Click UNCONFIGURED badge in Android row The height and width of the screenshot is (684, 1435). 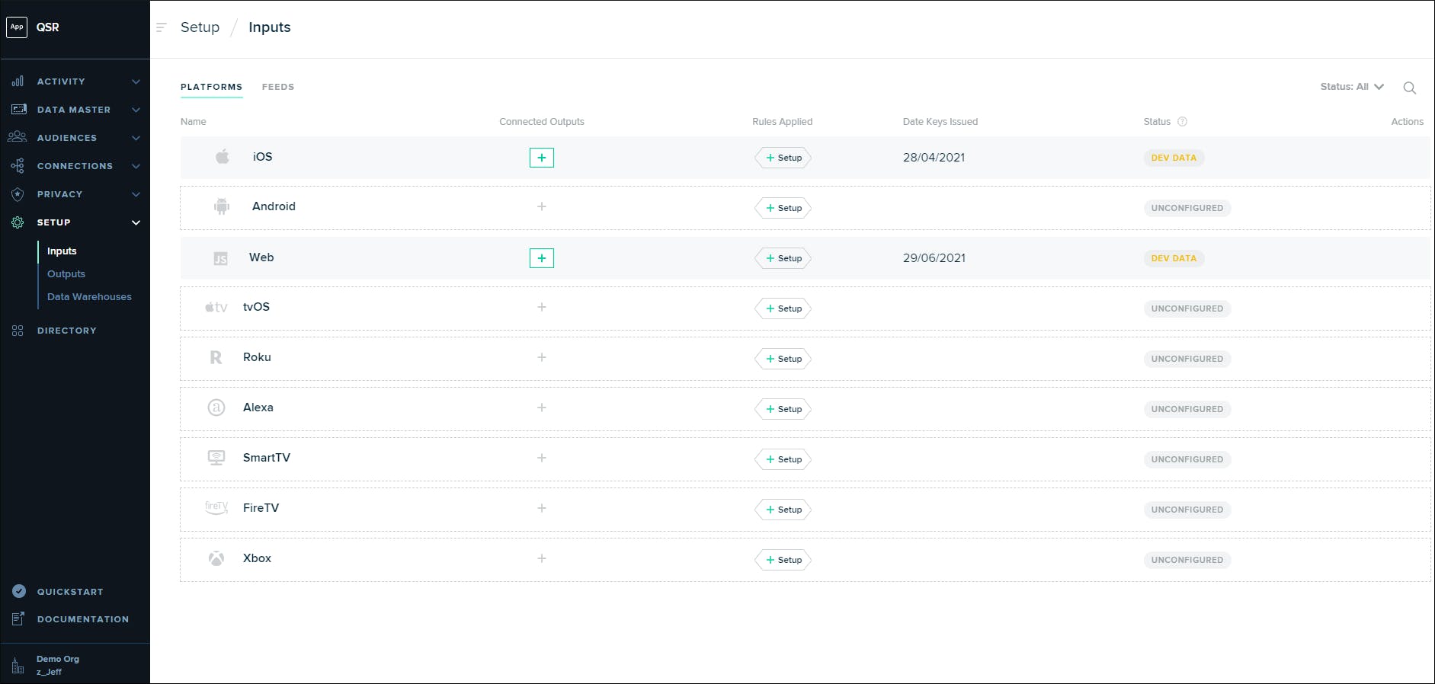pos(1187,208)
